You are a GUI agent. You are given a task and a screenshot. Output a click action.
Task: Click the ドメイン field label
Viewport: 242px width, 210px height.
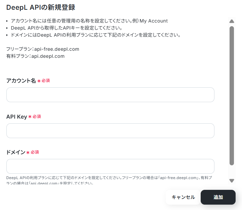pyautogui.click(x=16, y=152)
